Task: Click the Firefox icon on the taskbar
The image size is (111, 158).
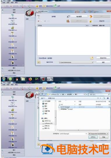Action: point(30,79)
